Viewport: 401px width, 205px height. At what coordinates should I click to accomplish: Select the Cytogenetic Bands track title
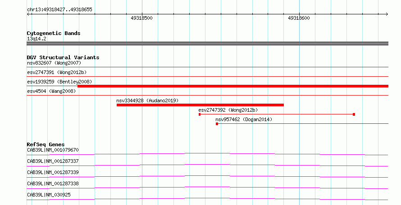pyautogui.click(x=54, y=33)
